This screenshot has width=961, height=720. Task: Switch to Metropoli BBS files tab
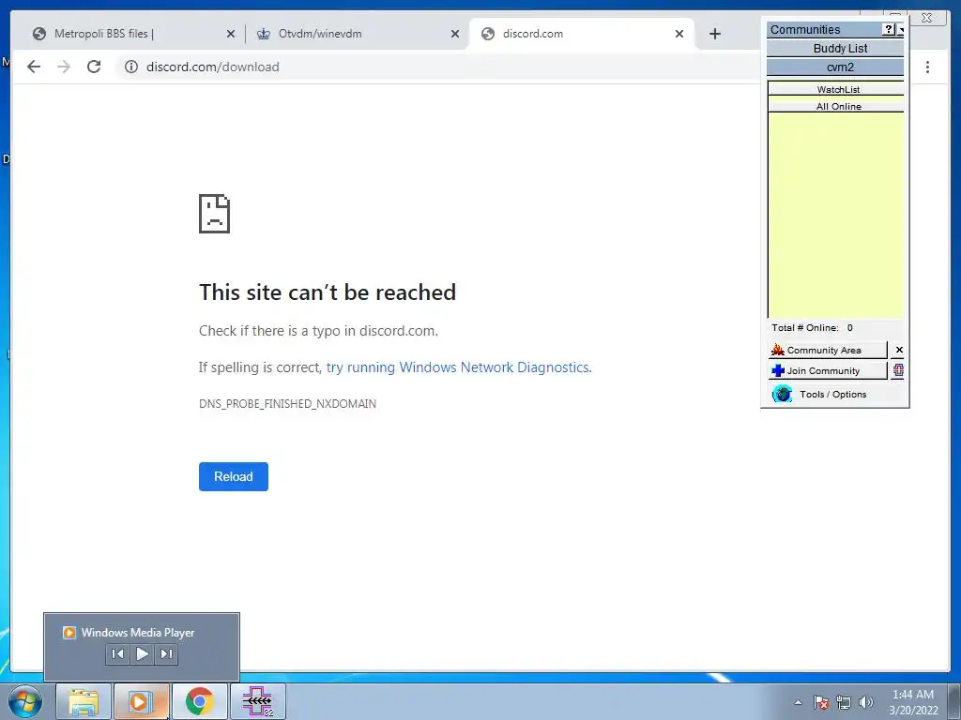[131, 34]
